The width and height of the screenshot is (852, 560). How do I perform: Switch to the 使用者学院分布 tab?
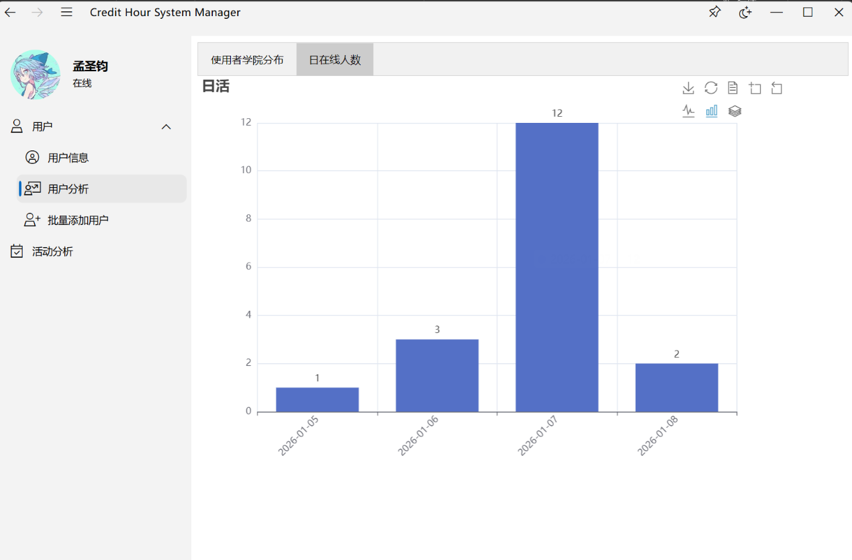tap(247, 60)
